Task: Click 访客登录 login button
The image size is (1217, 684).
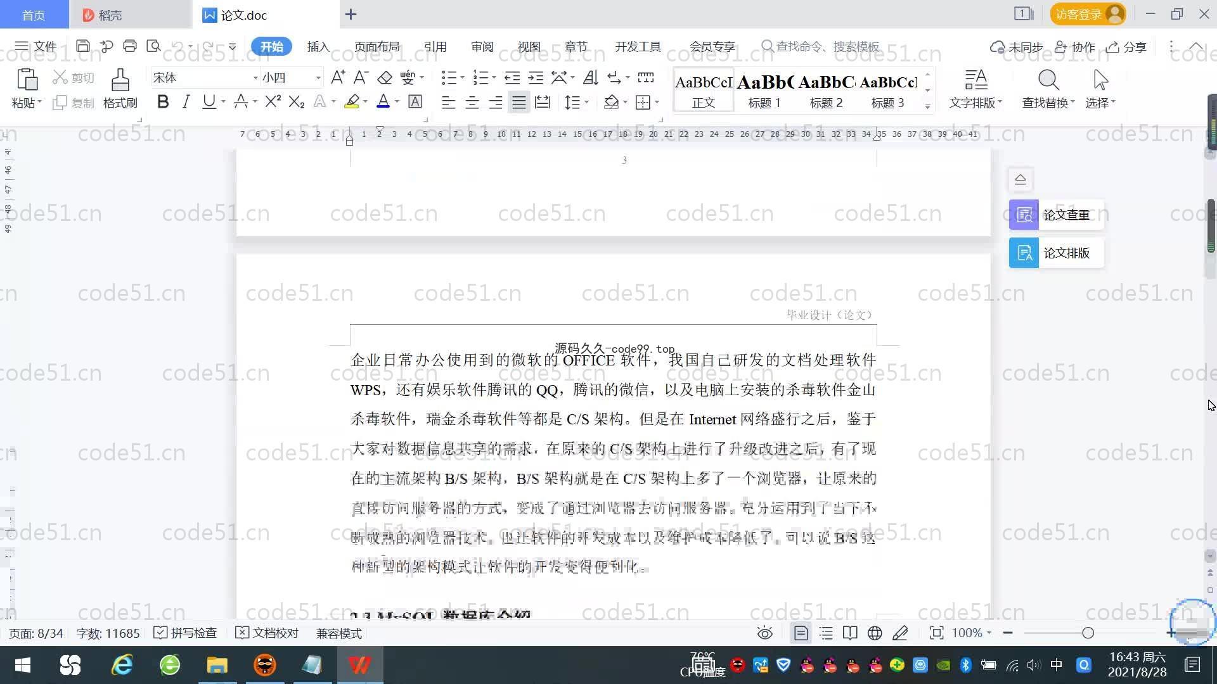Action: pyautogui.click(x=1088, y=14)
